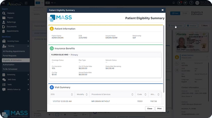The image size is (212, 118).
Task: Open help question mark icon
Action: tap(191, 3)
